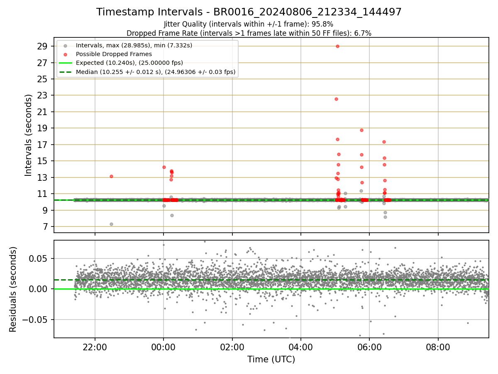This screenshot has width=498, height=374.
Task: Click y-axis tick label '7'
Action: pos(46,226)
